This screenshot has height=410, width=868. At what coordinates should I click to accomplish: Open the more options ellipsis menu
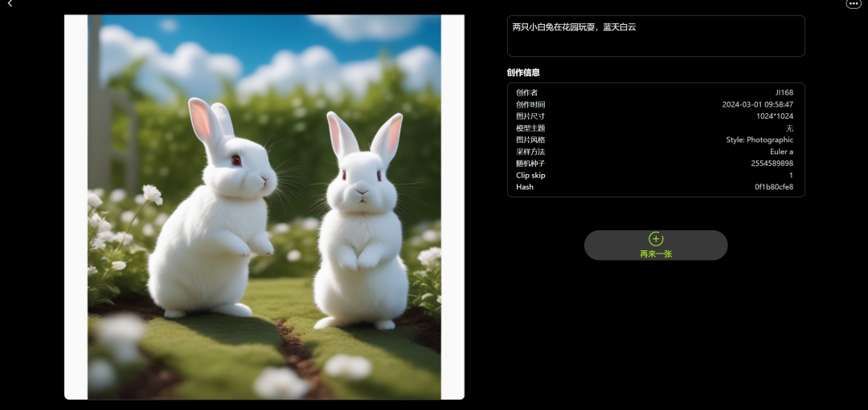[854, 4]
